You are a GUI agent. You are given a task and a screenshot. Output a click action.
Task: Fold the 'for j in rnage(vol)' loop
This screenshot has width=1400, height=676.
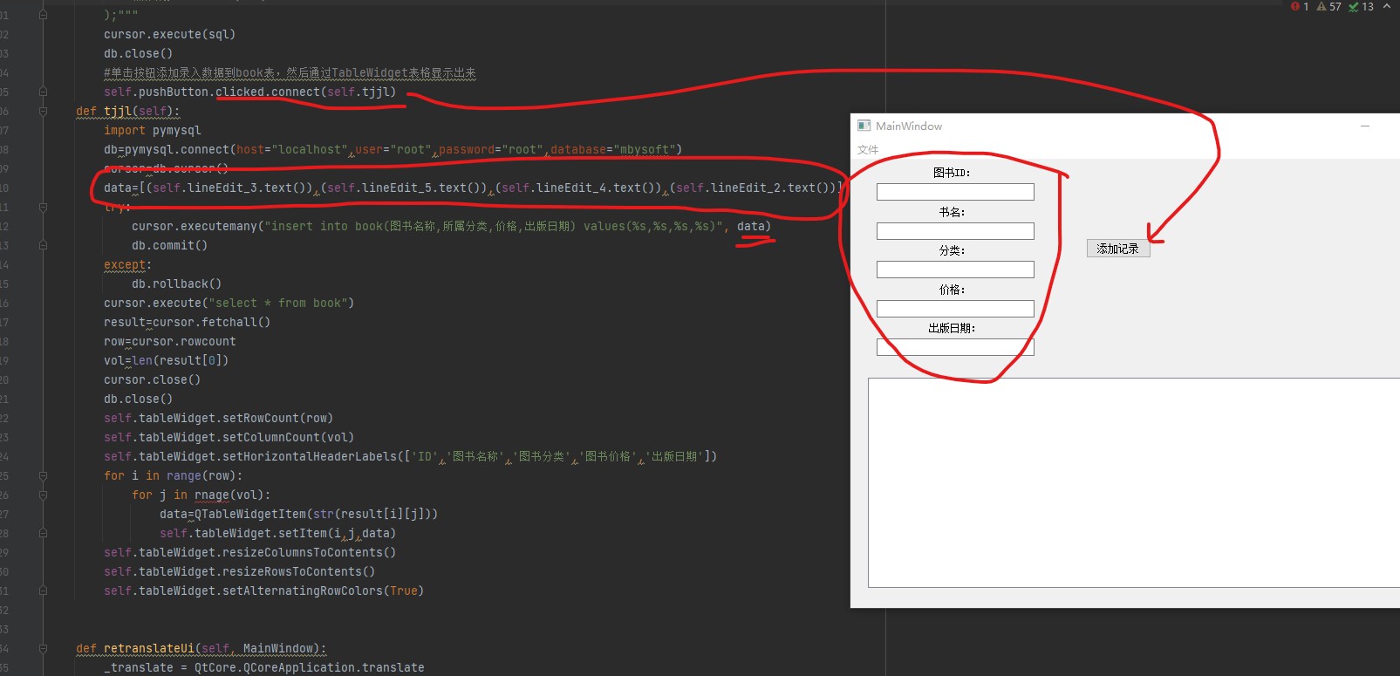(43, 495)
